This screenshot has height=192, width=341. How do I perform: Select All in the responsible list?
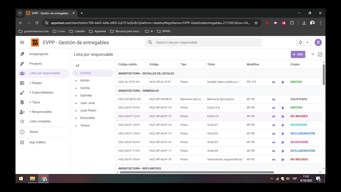click(x=77, y=66)
